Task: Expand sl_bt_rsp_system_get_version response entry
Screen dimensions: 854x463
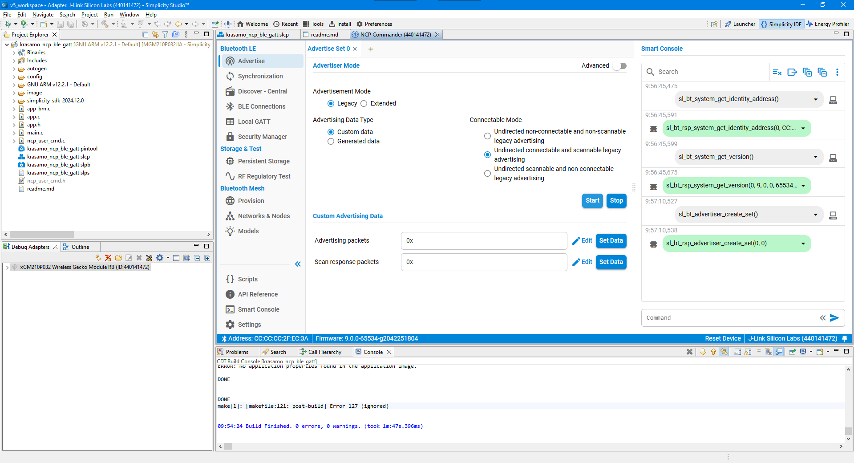Action: tap(803, 186)
